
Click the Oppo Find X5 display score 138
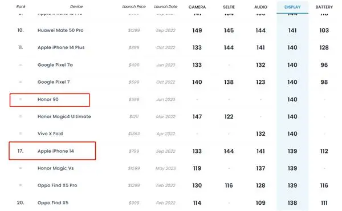(292, 203)
